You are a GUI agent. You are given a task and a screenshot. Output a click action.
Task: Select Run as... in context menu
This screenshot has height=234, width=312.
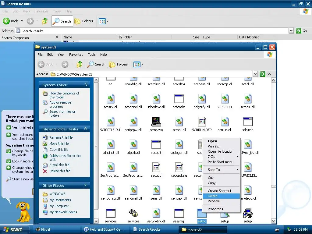(x=221, y=146)
